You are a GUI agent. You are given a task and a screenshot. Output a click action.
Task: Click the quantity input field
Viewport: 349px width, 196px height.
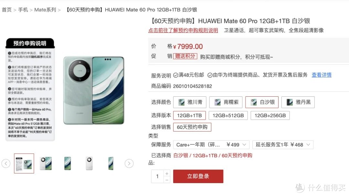click(x=157, y=176)
